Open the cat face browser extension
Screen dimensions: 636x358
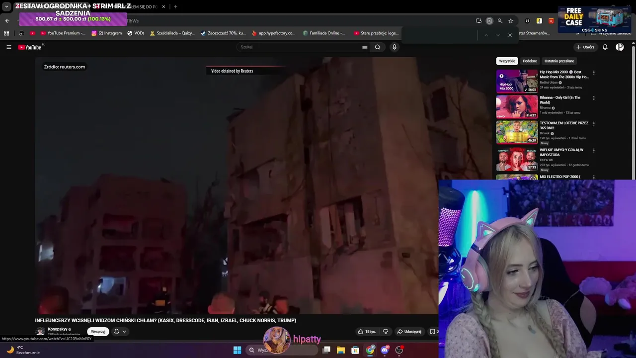coord(527,21)
